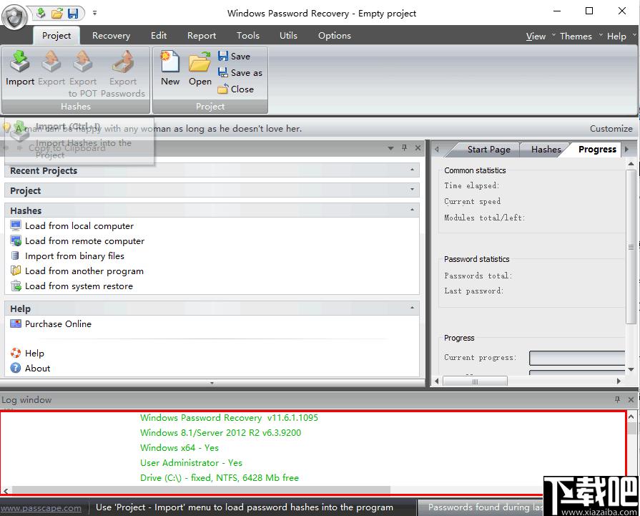Click the Progress pane vertical scrollbar thumb
The width and height of the screenshot is (640, 516).
(x=631, y=247)
